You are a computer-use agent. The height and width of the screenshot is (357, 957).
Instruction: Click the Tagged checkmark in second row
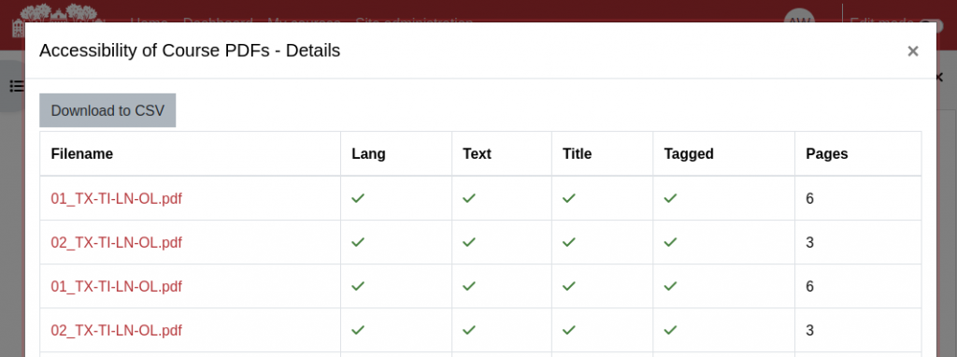[x=671, y=242]
